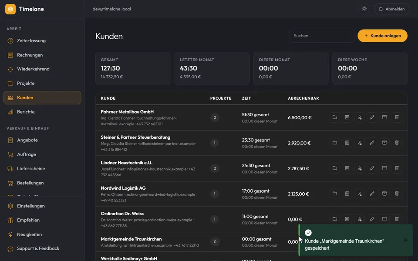Open Wiederkehrend in the sidebar
Image resolution: width=418 pixels, height=261 pixels.
[x=42, y=69]
